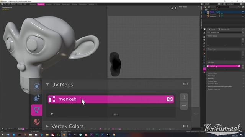Enable face select mode in viewport header
245x137 pixels.
tap(23, 129)
